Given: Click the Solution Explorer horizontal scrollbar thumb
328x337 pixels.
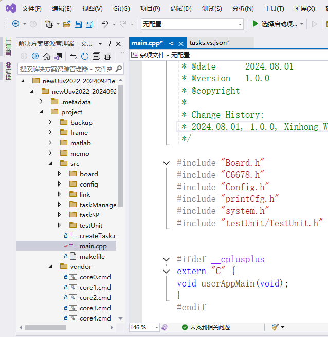Looking at the screenshot, I should click(45, 327).
